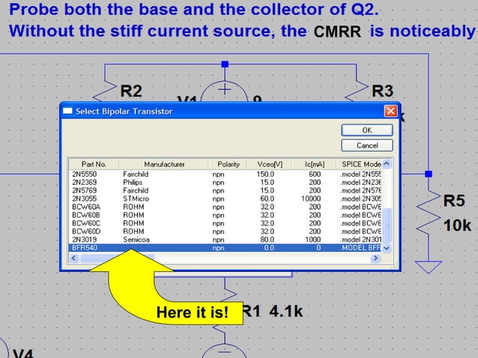
Task: Sort list by Part No. column header
Action: point(94,164)
